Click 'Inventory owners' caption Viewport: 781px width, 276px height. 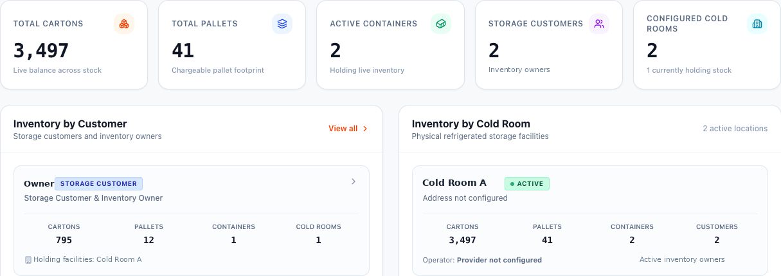(x=519, y=69)
